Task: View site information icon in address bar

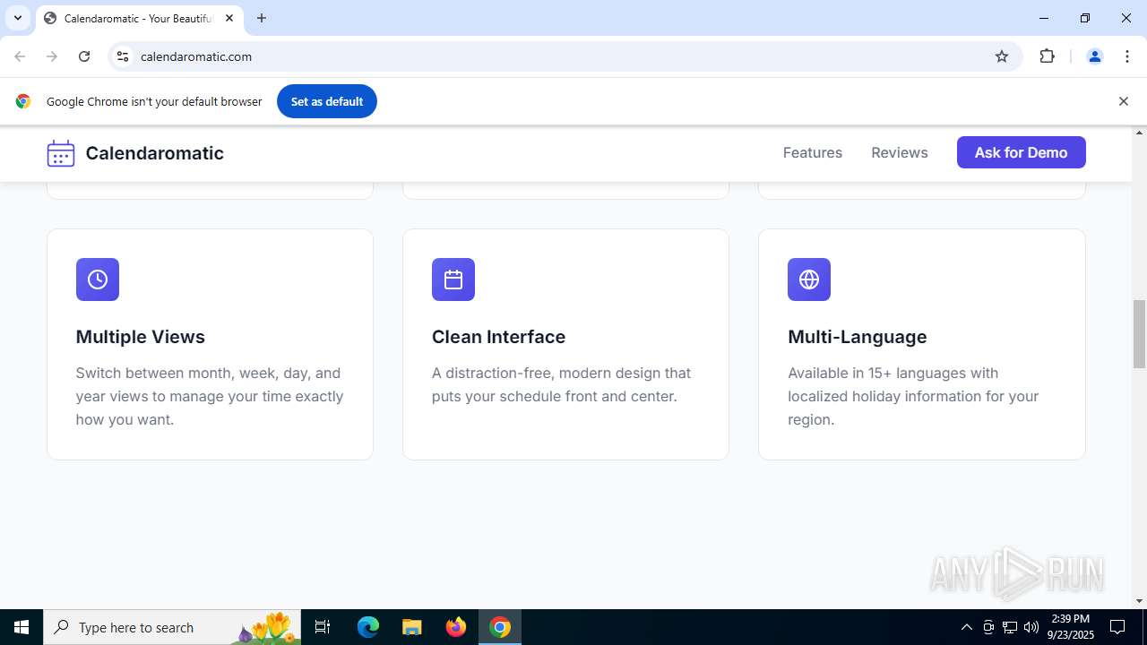Action: (123, 56)
